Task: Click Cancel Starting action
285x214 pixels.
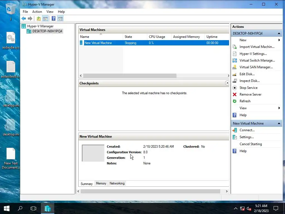Action: [251, 144]
